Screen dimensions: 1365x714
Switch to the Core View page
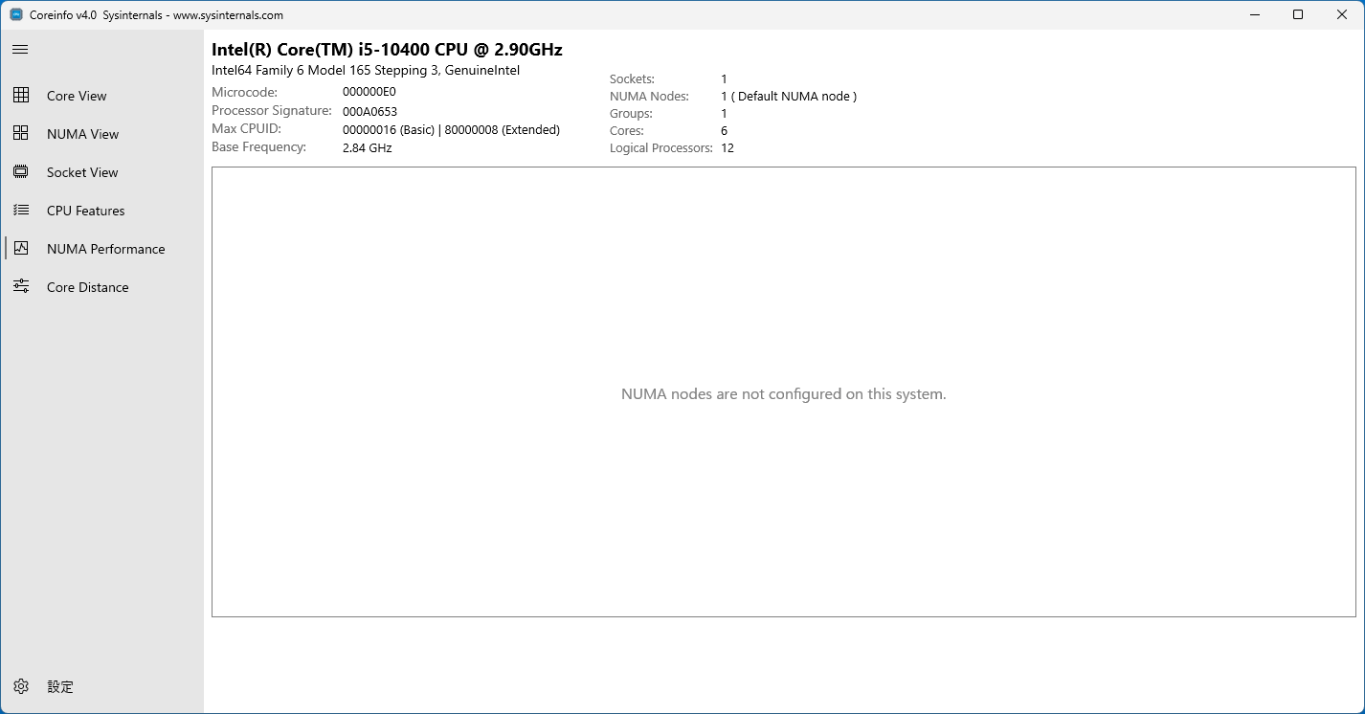coord(77,96)
